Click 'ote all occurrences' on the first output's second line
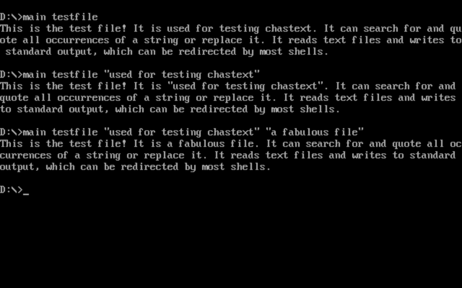The width and height of the screenshot is (462, 288). pos(55,40)
